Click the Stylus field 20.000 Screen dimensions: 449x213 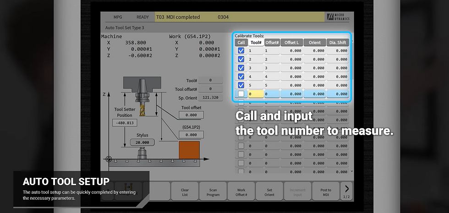[142, 142]
